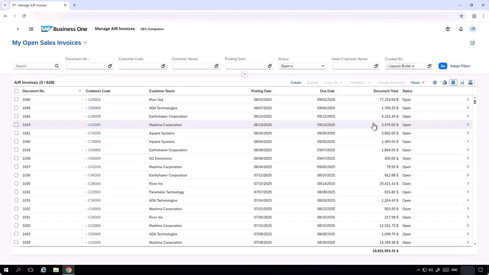Open customer code C50000 link for invoice 1045

pos(95,108)
